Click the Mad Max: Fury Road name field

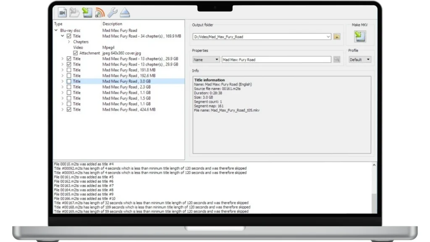coord(276,60)
